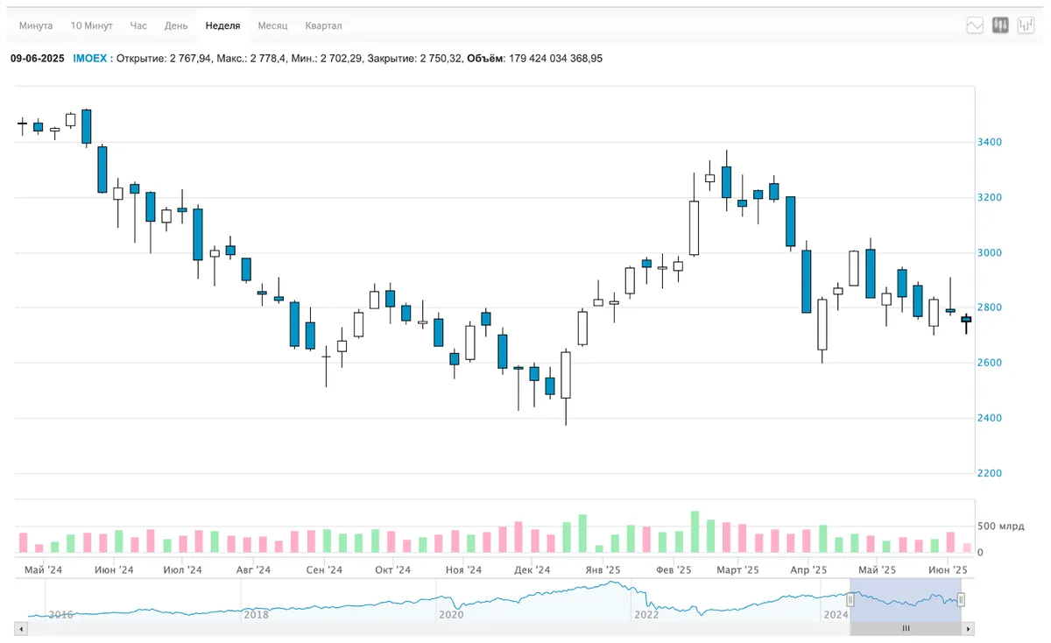Switch to the День interval

pyautogui.click(x=176, y=25)
